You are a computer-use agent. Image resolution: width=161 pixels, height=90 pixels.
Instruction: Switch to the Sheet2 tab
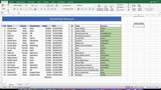(20, 84)
